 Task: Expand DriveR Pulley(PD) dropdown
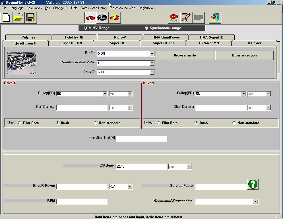(105, 94)
